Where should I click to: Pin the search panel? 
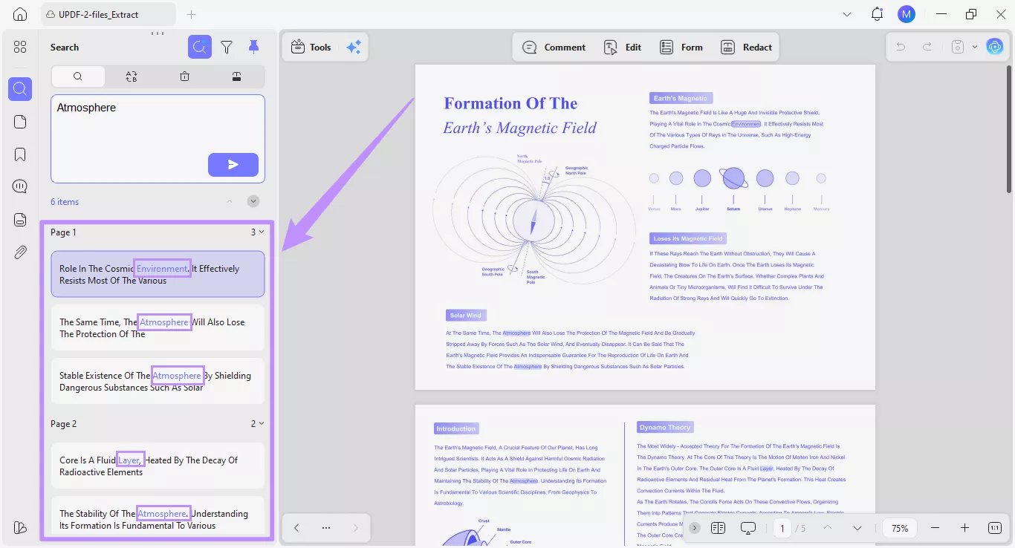tap(253, 46)
